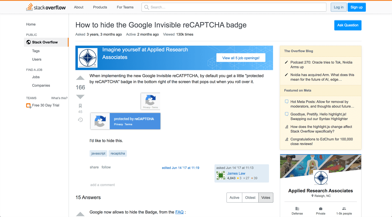
Task: Open Users page
Action: coord(37,59)
